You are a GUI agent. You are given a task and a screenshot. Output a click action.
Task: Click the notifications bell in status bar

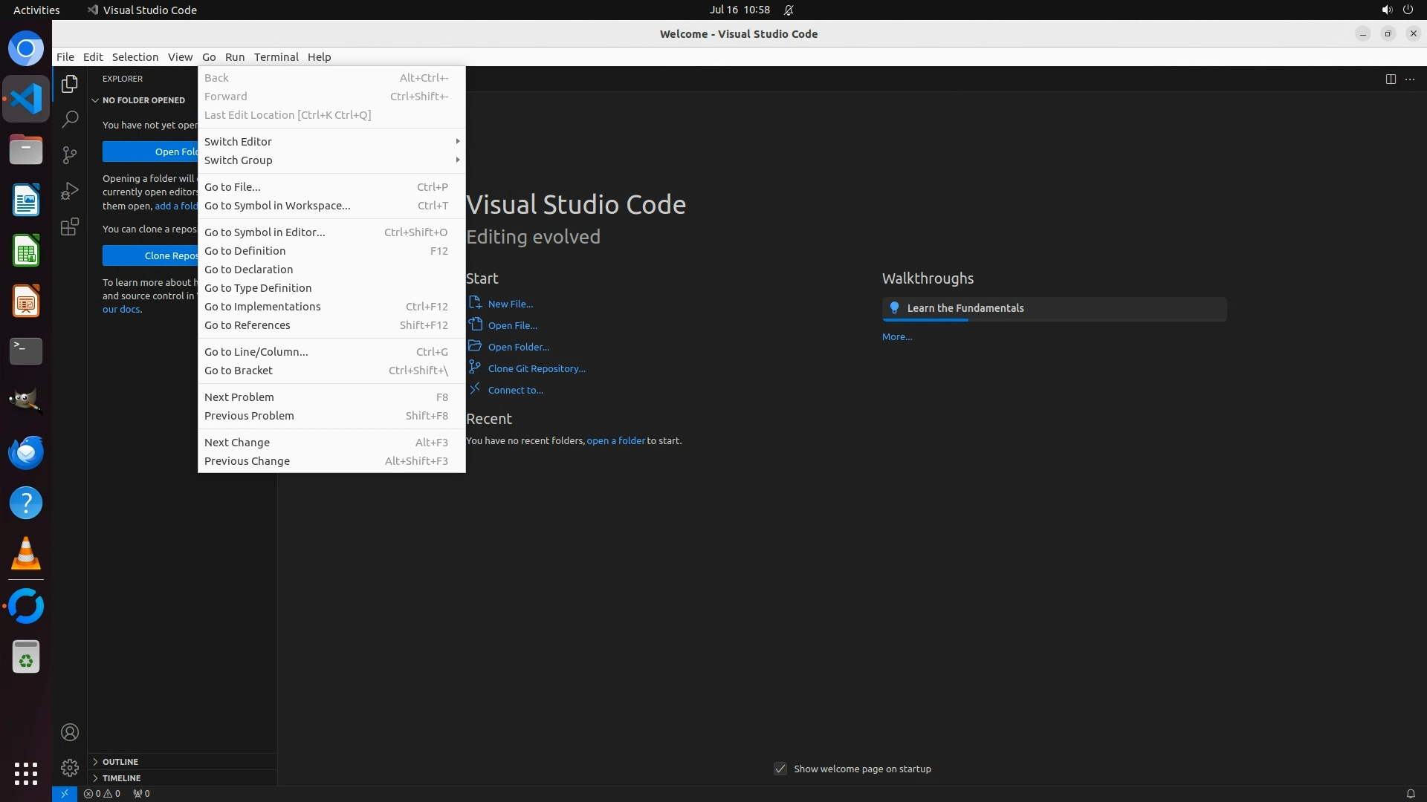click(x=1410, y=793)
